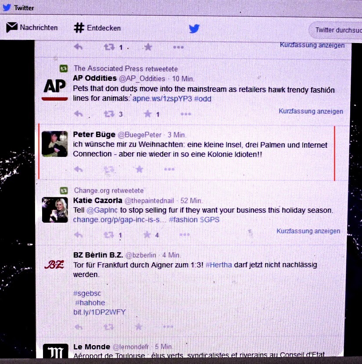Open the bit.ly/1DP2WFY link
This screenshot has height=364, width=362.
click(99, 312)
